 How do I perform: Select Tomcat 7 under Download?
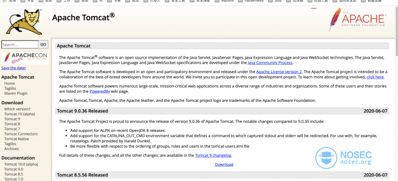tap(12, 129)
